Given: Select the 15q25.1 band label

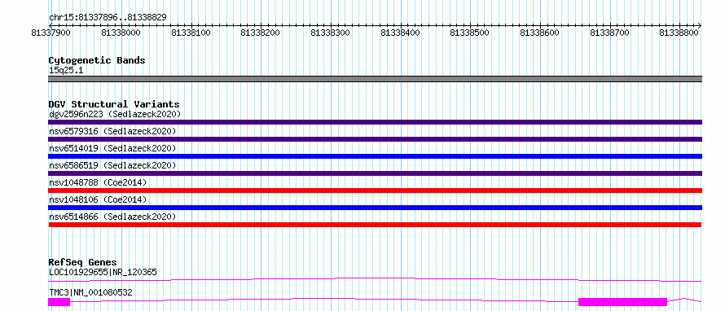Looking at the screenshot, I should [66, 71].
